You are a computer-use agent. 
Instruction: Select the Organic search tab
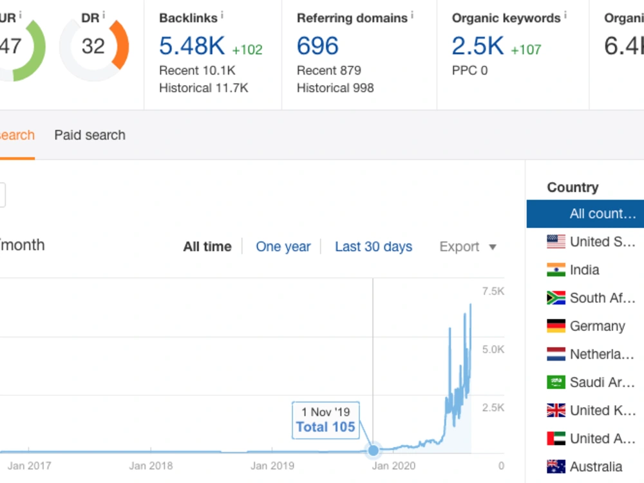[17, 135]
